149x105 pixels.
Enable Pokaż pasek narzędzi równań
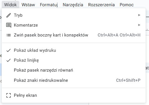coord(74,70)
